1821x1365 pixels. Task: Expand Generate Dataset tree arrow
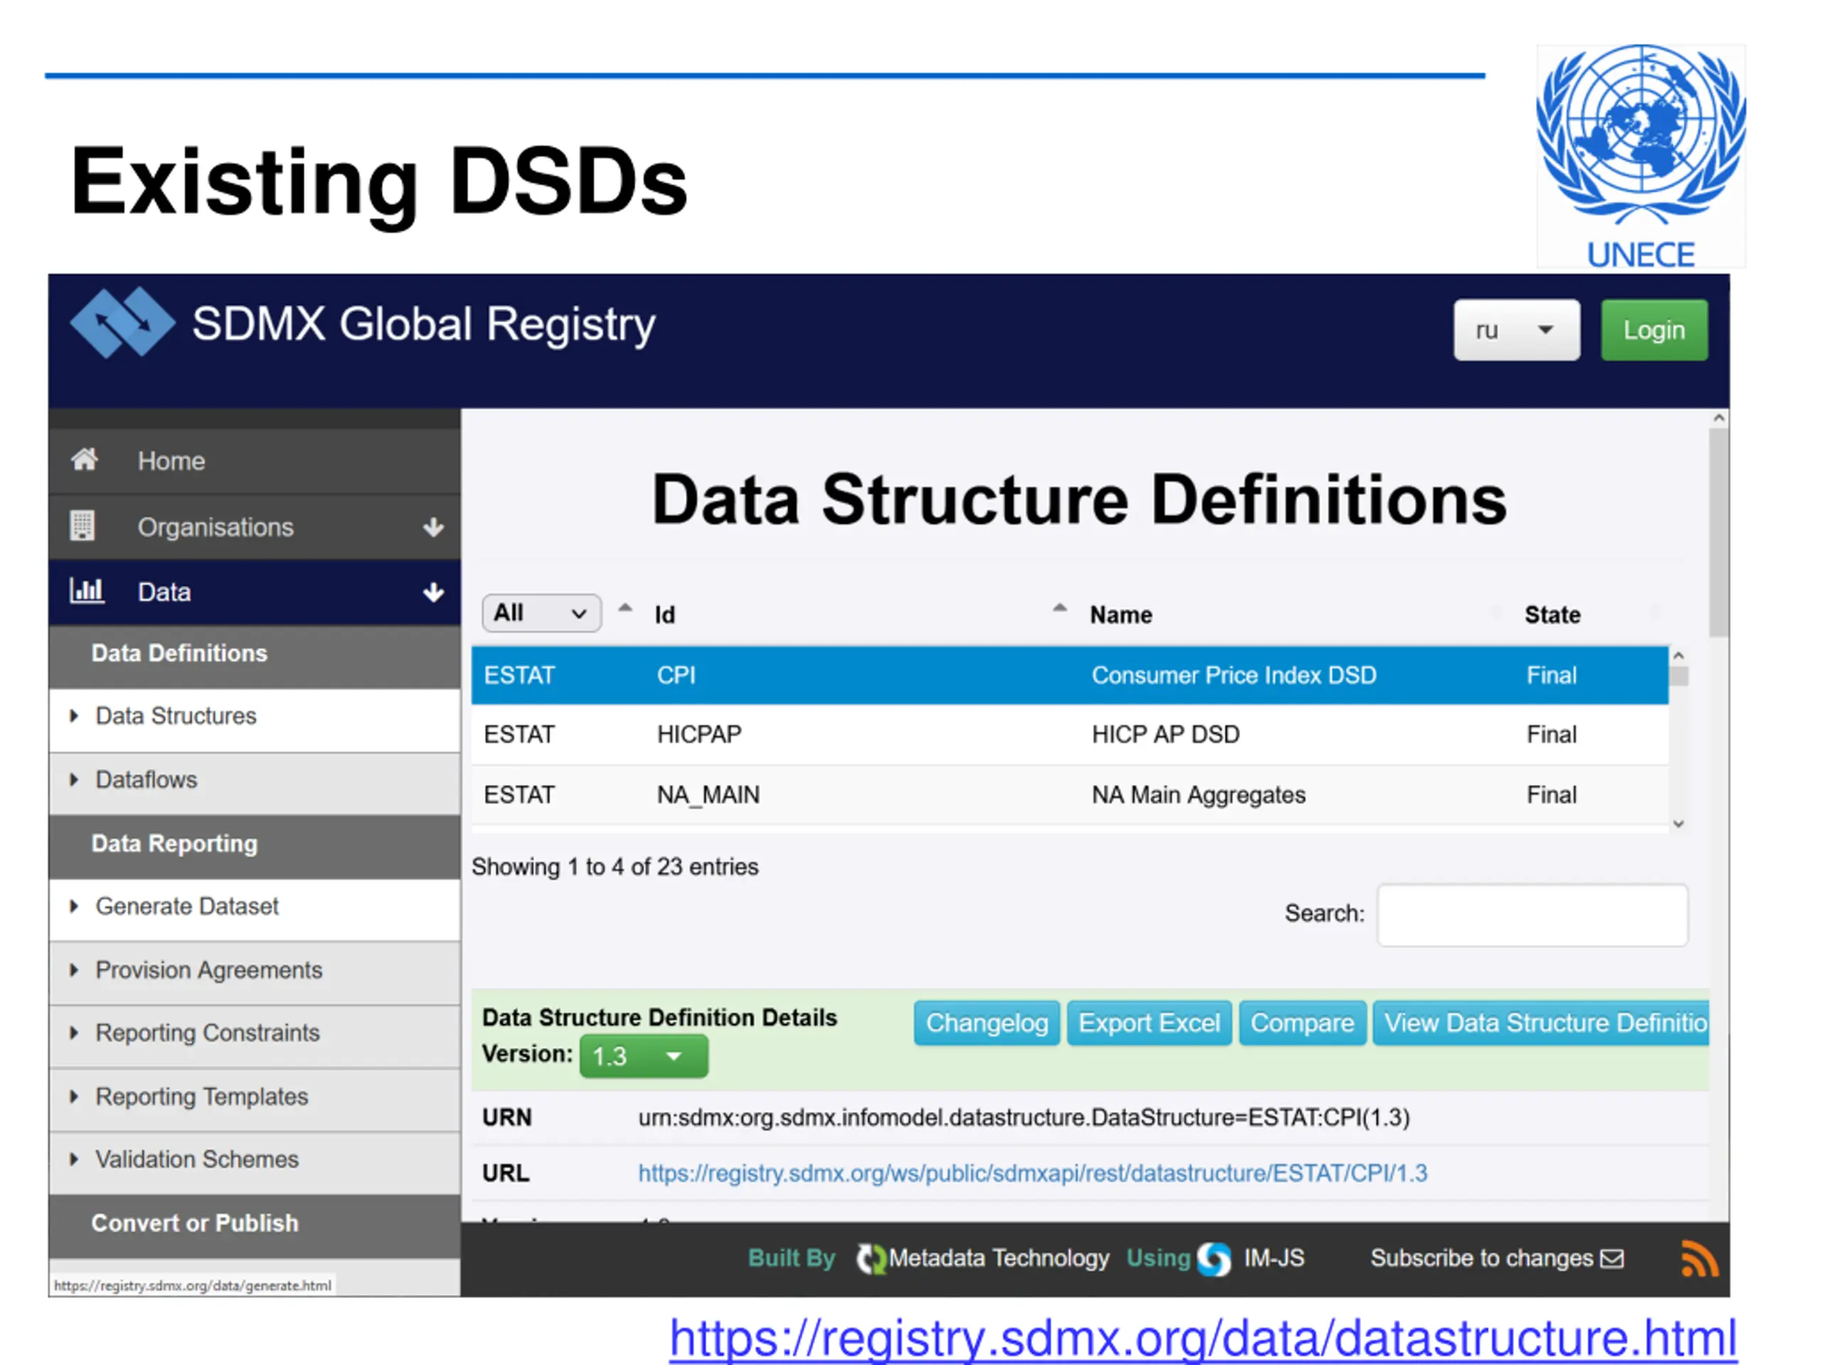[74, 906]
